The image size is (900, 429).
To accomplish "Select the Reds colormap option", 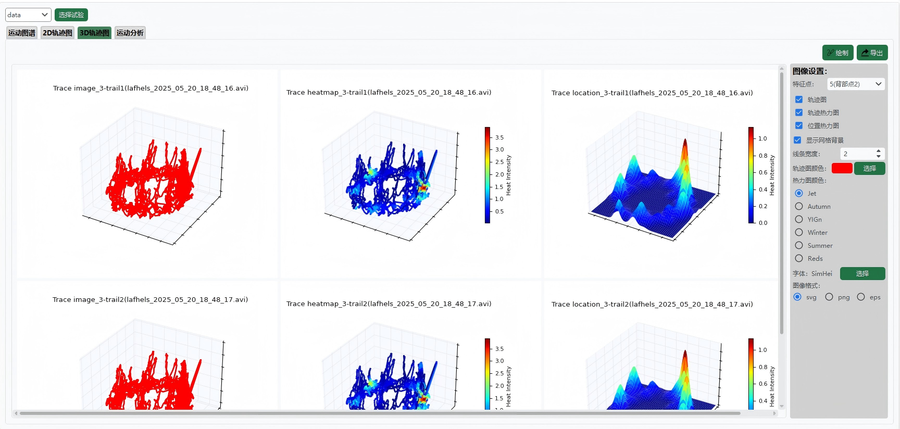I will (799, 258).
